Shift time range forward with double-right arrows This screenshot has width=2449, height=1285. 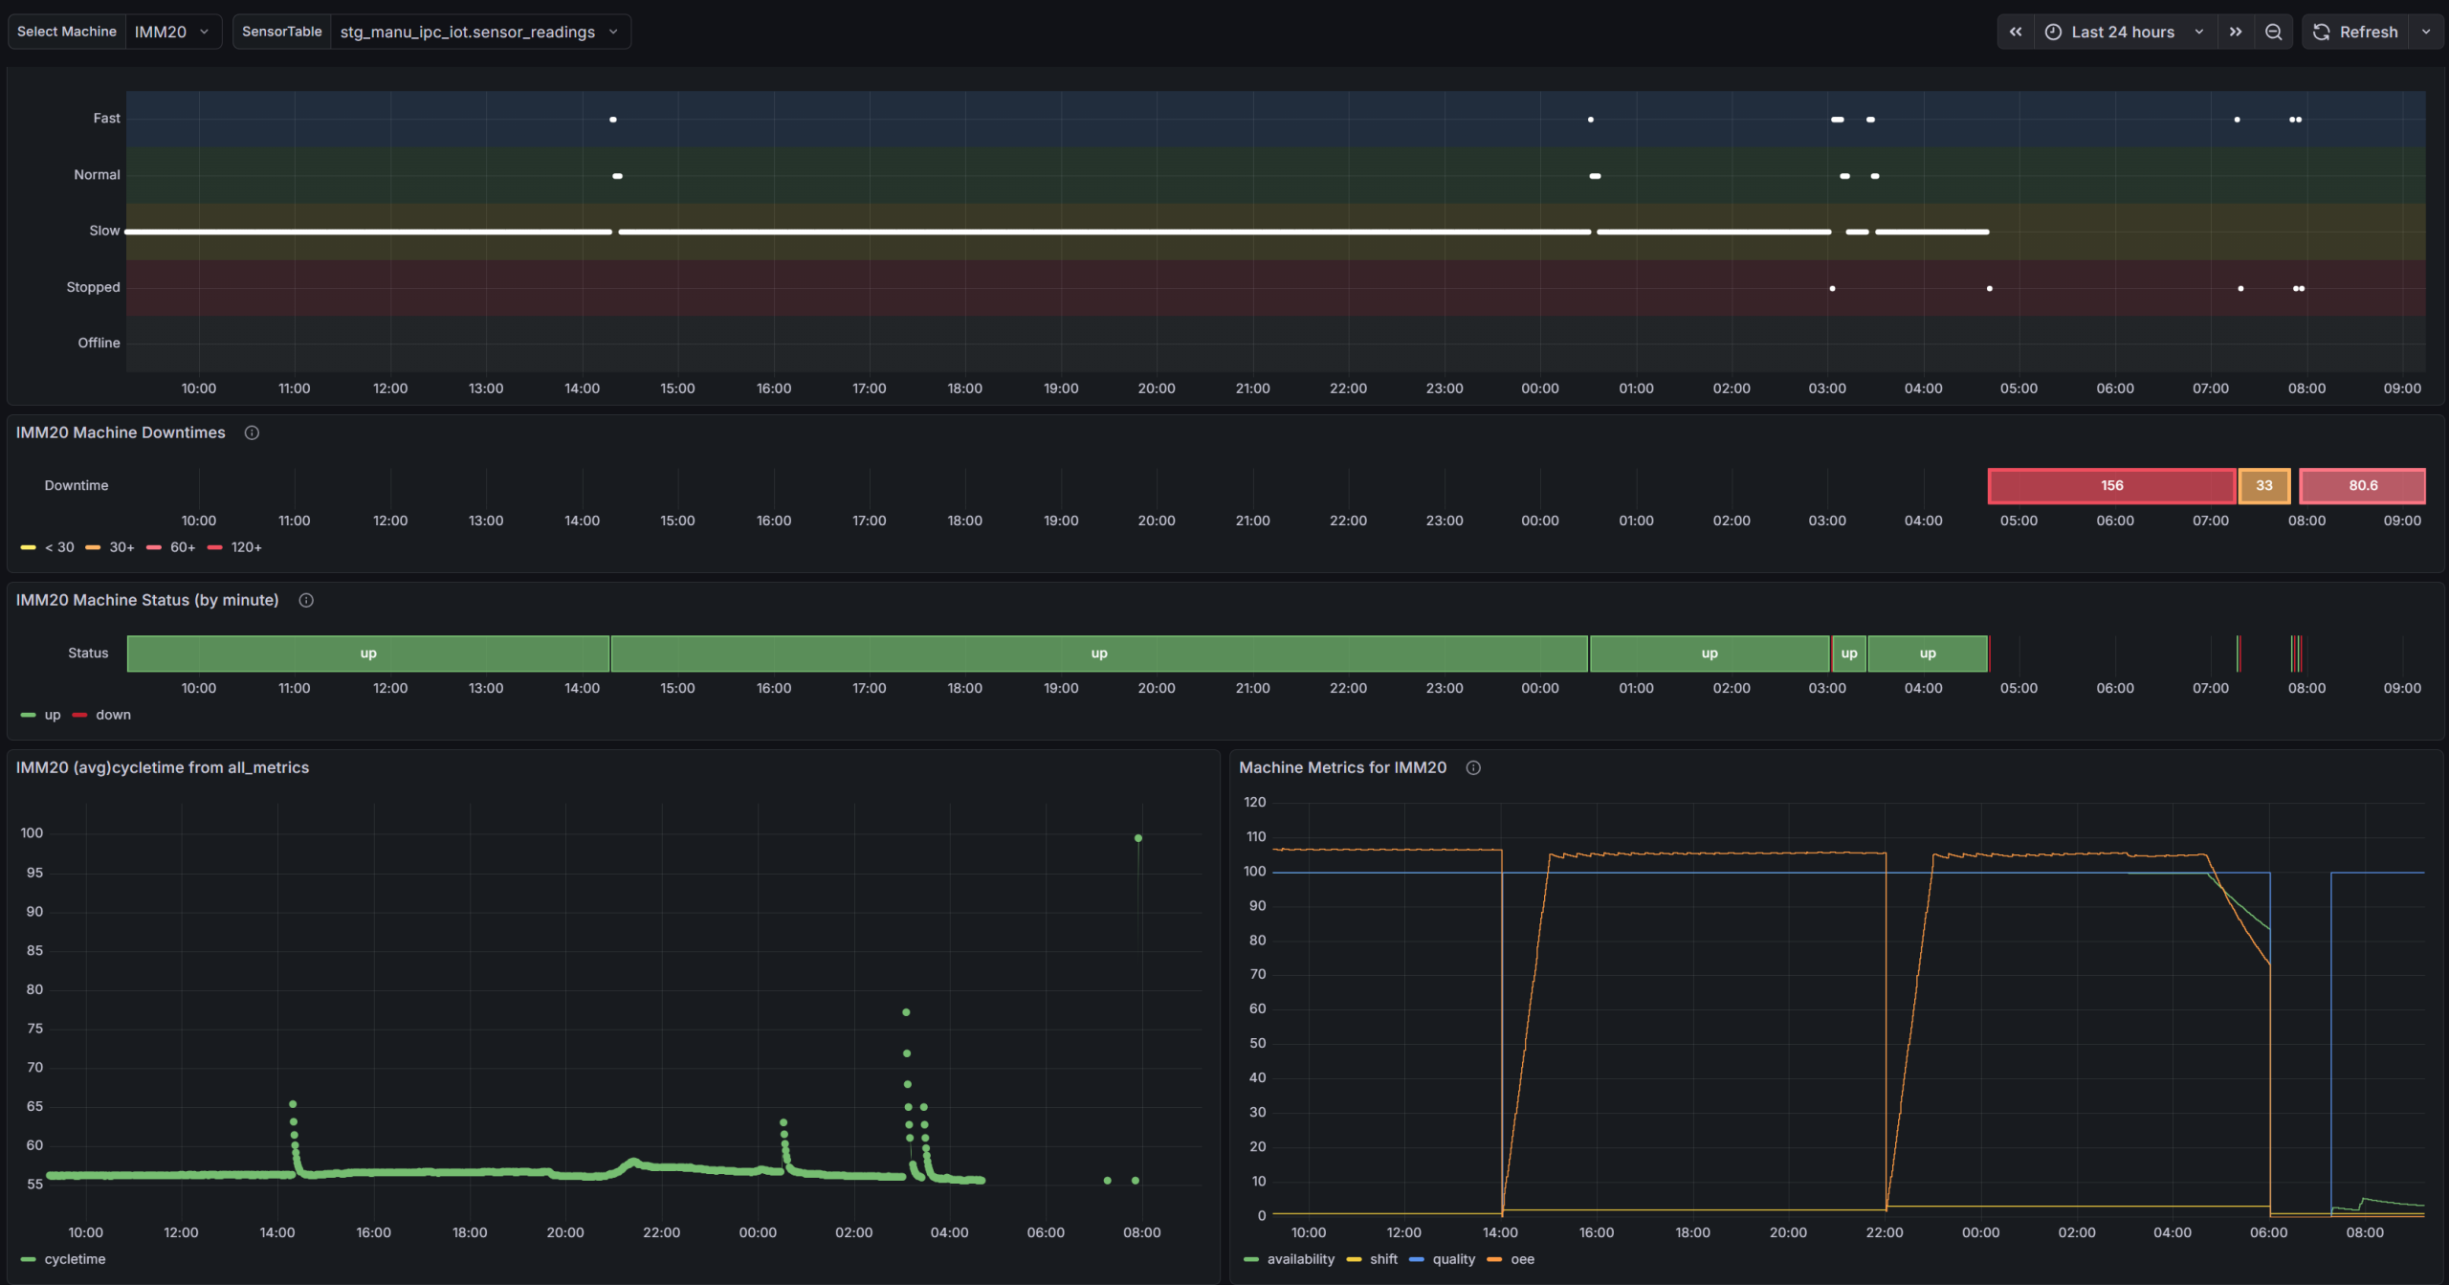[x=2236, y=32]
